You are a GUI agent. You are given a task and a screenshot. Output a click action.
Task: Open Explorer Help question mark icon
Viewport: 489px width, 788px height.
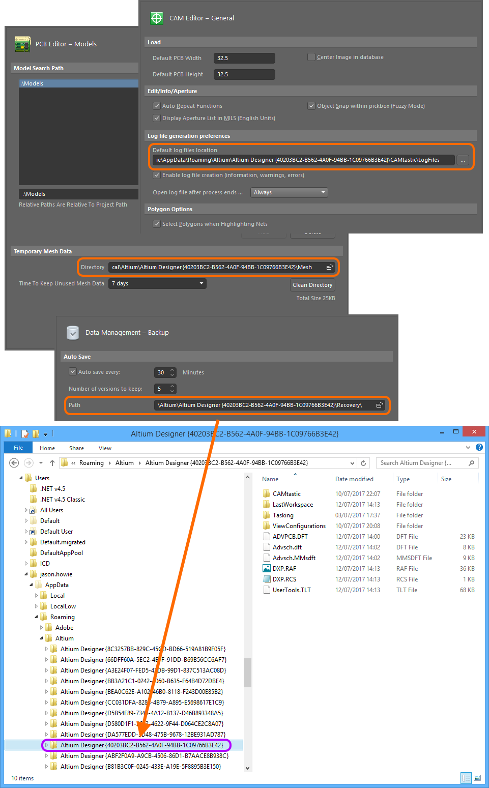[x=479, y=448]
